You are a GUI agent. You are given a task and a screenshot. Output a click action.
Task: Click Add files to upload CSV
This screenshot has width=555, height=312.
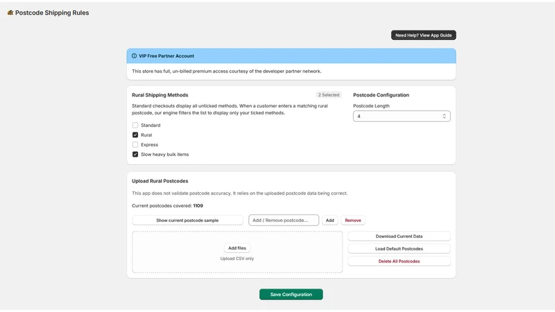click(237, 248)
